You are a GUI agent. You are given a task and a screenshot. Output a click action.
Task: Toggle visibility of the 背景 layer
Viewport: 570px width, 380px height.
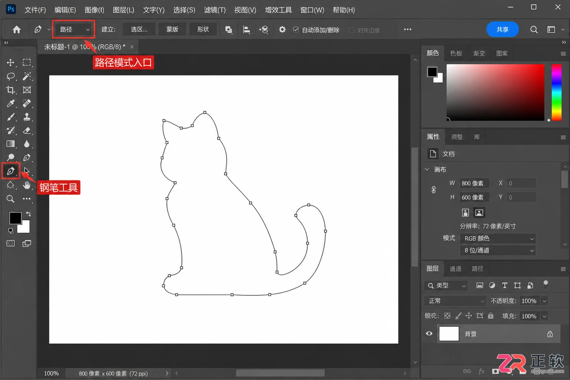tap(429, 334)
